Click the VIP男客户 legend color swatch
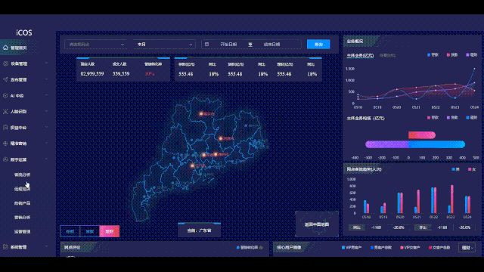Image resolution: width=484 pixels, height=272 pixels. pos(343,247)
